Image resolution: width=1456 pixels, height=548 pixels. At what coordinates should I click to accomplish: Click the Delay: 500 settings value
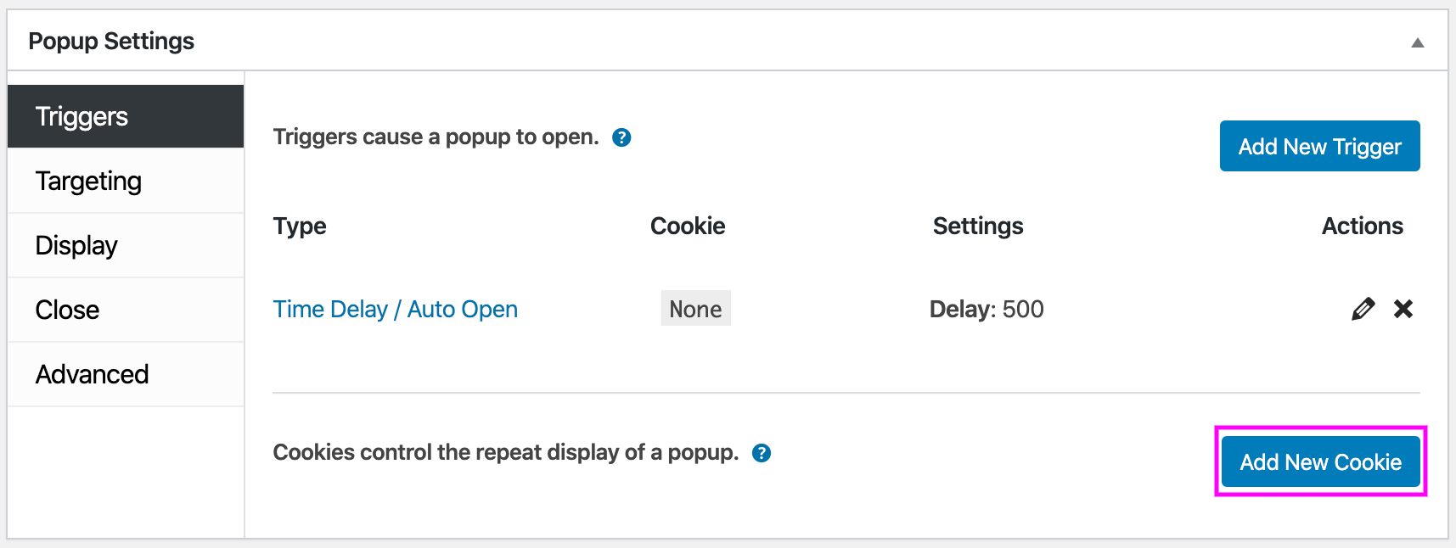[987, 309]
